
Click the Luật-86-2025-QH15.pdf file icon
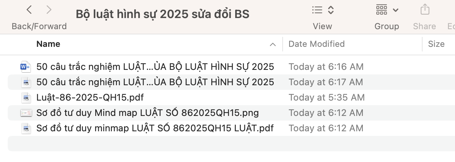click(26, 98)
